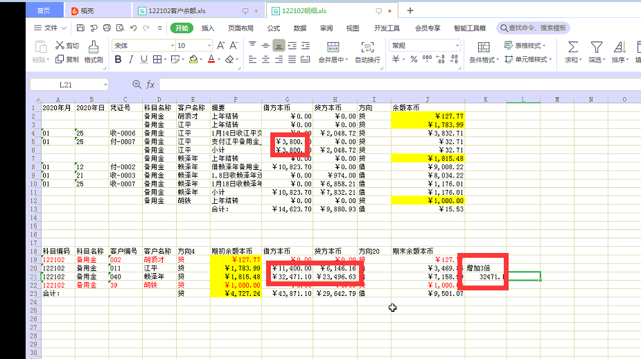The height and width of the screenshot is (359, 641).
Task: Select column L header
Action: pyautogui.click(x=523, y=99)
